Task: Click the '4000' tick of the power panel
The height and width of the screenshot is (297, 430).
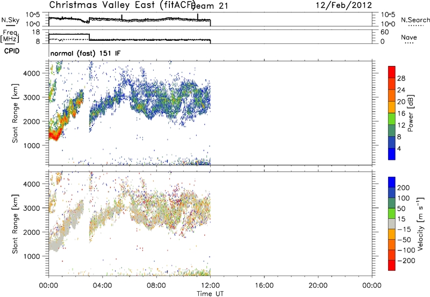Action: (31, 73)
